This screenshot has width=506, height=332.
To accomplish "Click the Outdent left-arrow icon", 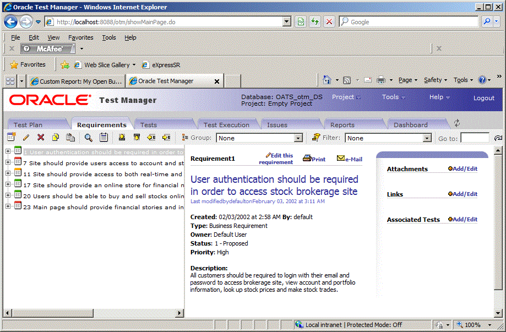I will tap(151, 138).
